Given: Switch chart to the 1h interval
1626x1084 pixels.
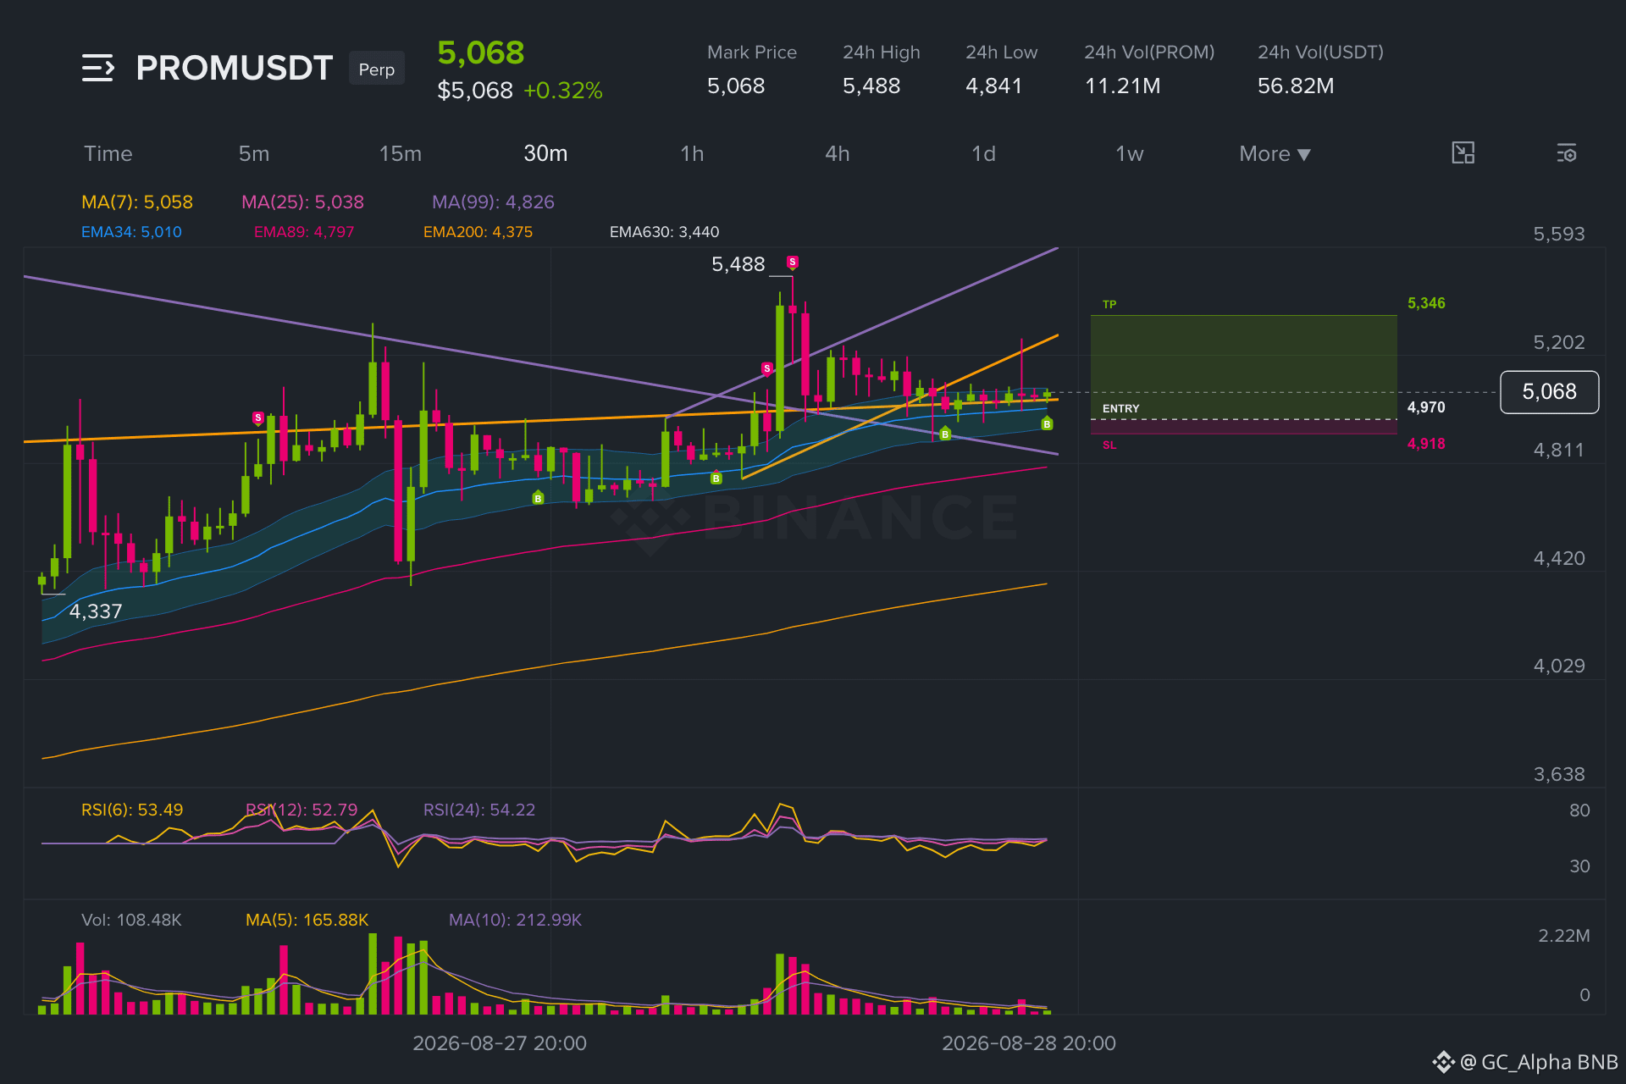Looking at the screenshot, I should click(x=692, y=153).
